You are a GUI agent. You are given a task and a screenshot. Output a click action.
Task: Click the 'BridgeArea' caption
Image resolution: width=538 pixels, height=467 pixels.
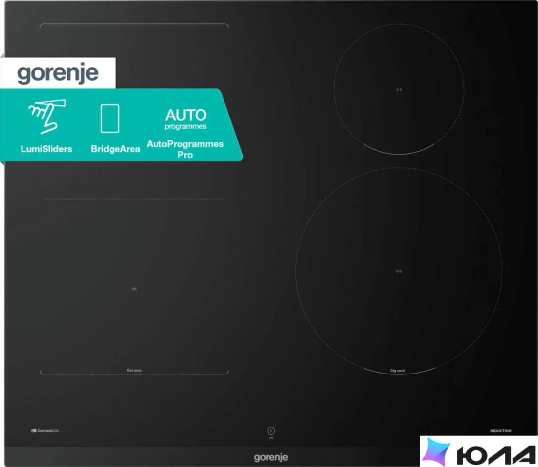point(115,149)
